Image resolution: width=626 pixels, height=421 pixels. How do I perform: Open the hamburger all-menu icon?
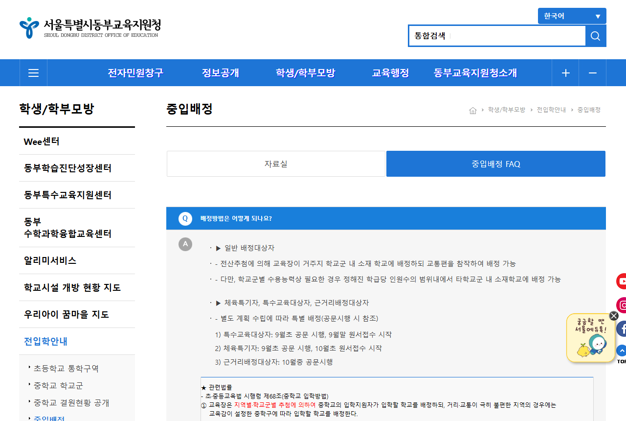[x=33, y=73]
